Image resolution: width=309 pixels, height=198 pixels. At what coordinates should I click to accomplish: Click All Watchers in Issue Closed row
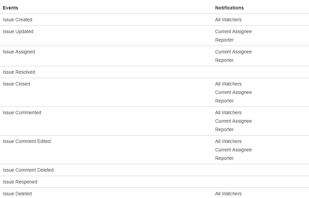(x=228, y=84)
